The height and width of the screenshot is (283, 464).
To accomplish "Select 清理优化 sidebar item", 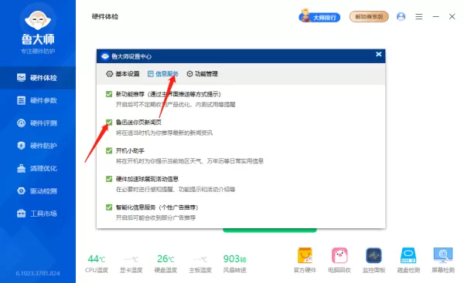I will click(38, 169).
